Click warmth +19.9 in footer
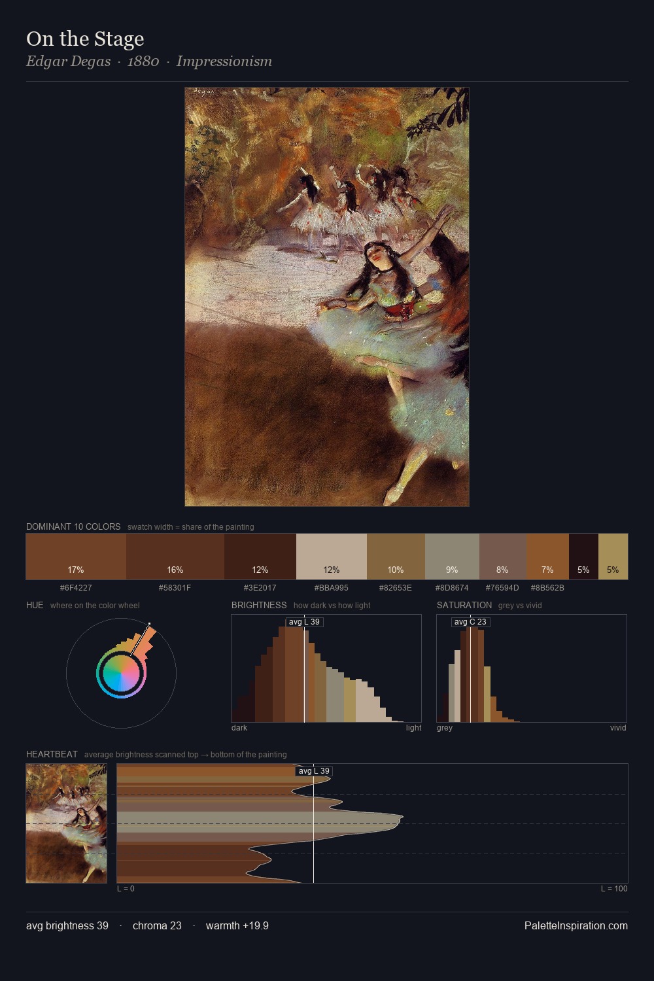 pyautogui.click(x=237, y=926)
